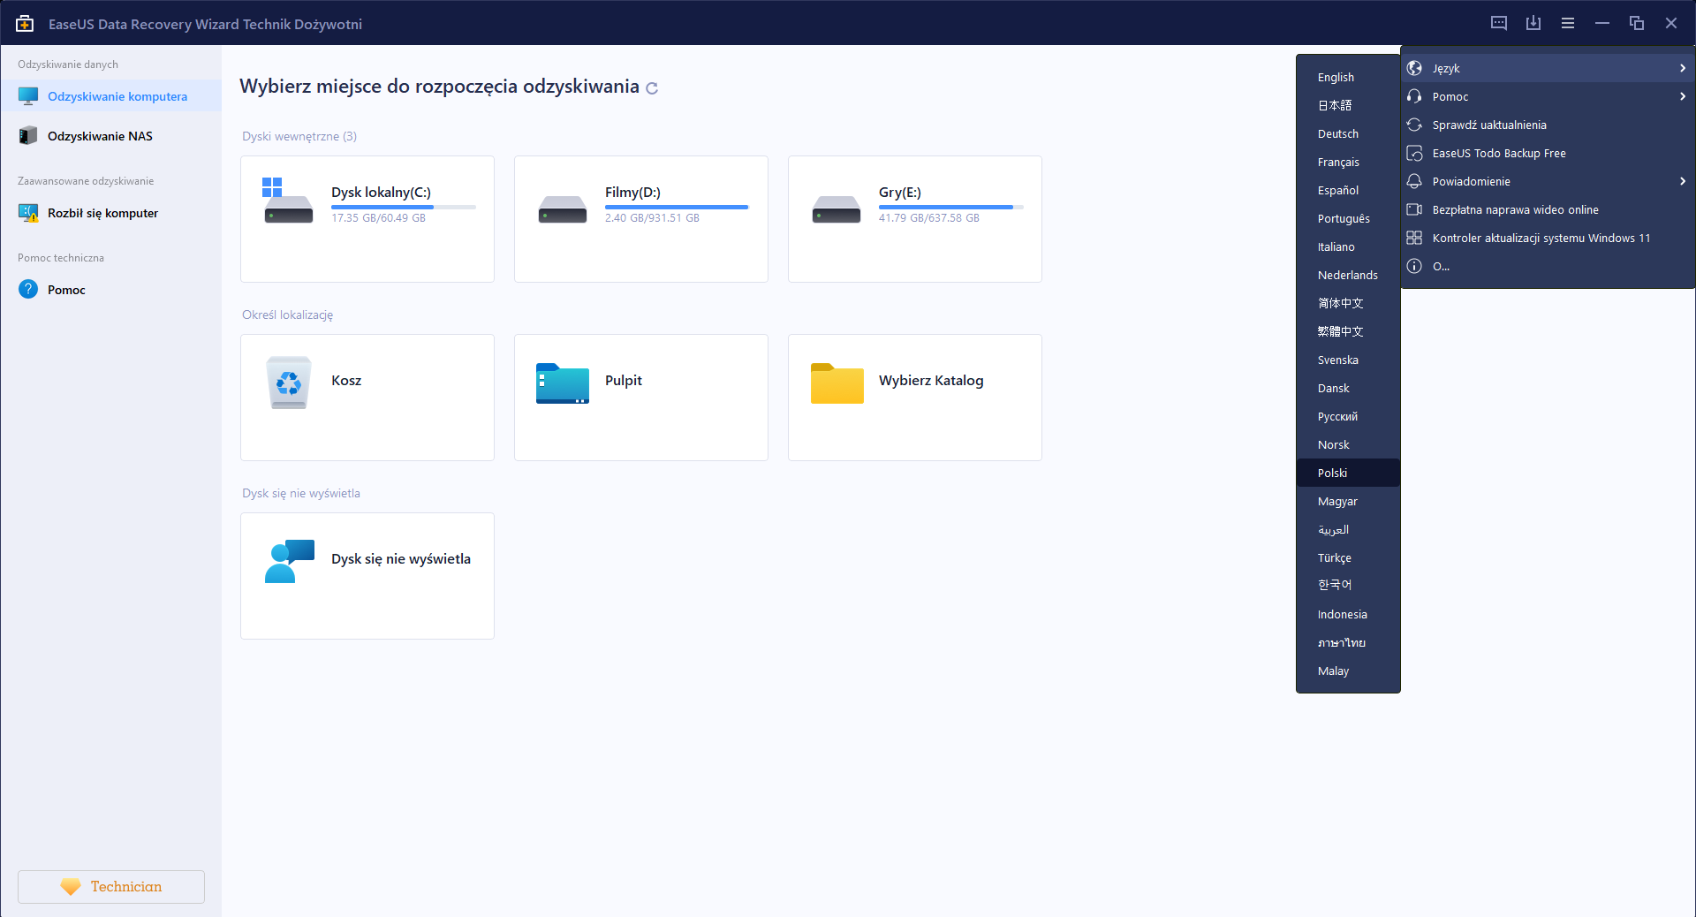1696x917 pixels.
Task: Choose Русский from the language list
Action: click(1348, 417)
